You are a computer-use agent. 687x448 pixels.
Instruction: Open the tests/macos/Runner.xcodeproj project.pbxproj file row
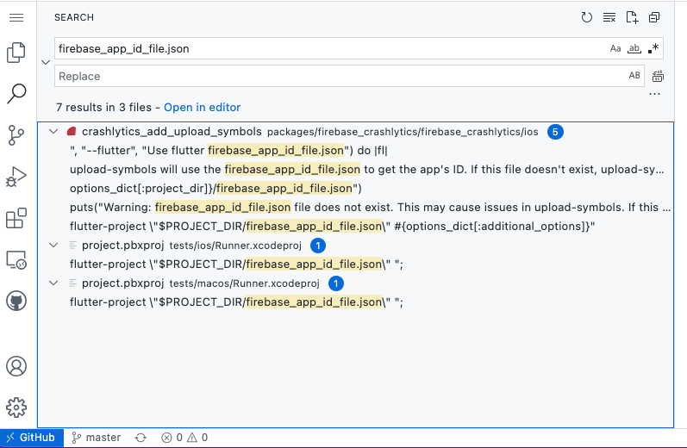[x=355, y=283]
